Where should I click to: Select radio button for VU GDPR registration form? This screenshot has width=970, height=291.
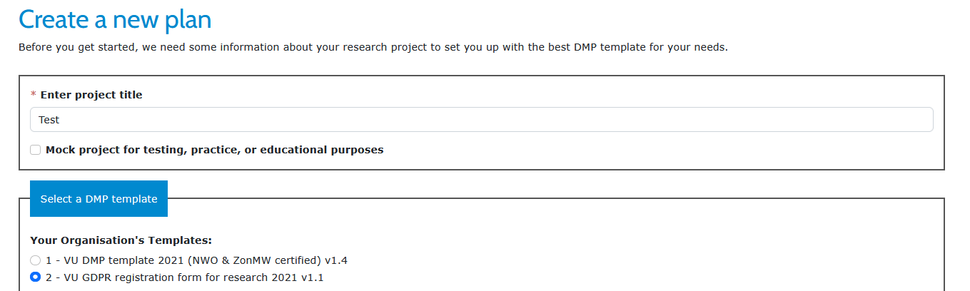[x=36, y=277]
